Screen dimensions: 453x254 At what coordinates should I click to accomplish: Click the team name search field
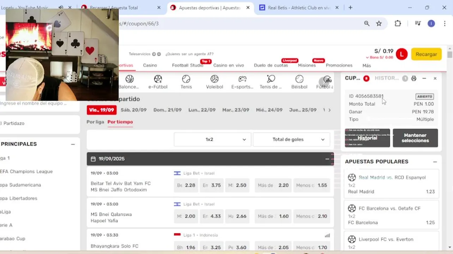[40, 103]
